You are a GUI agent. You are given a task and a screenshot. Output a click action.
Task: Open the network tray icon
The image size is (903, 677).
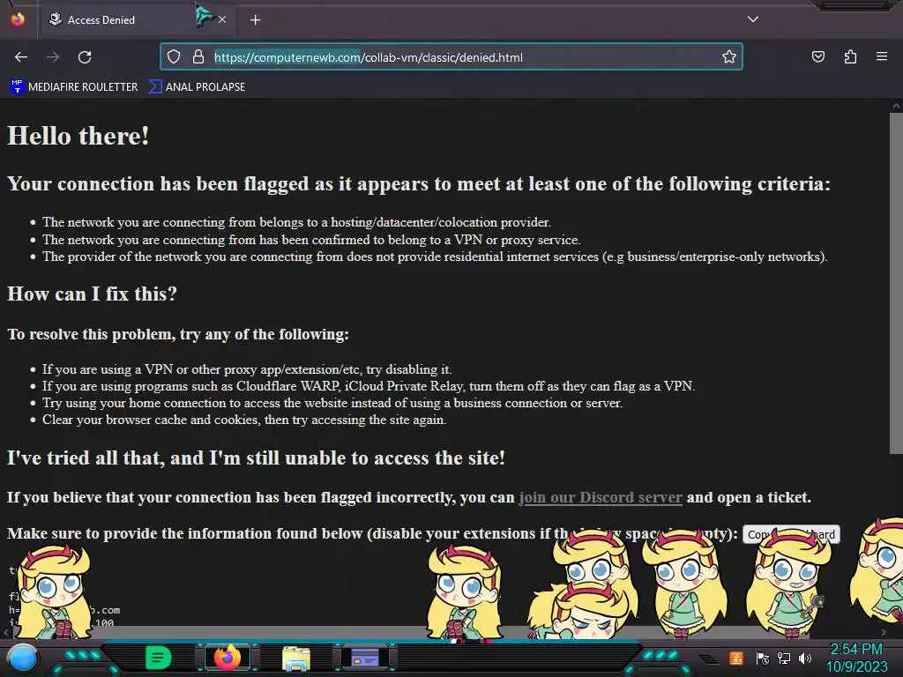(784, 658)
